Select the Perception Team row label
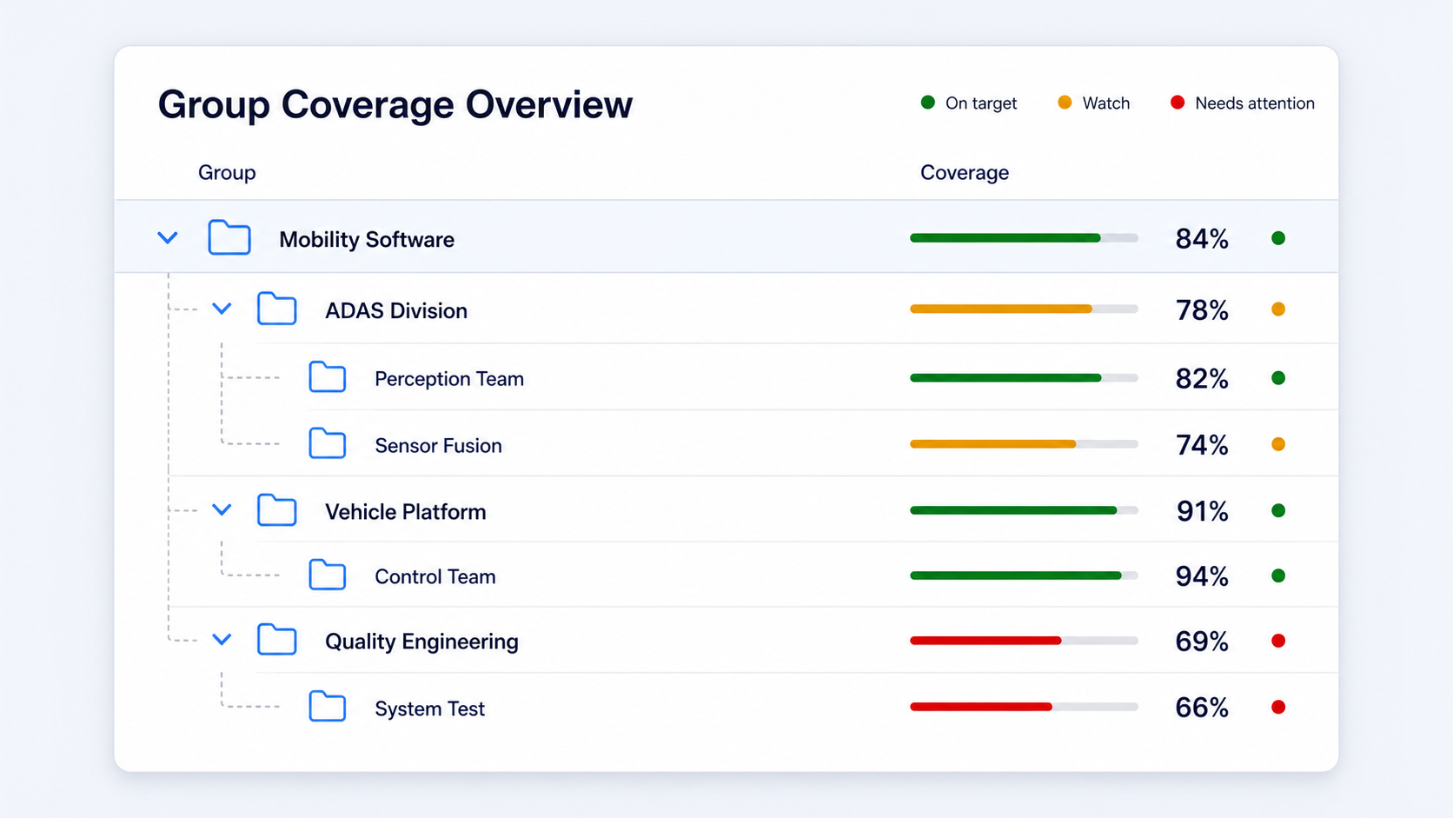Screen dimensions: 1453x818 [449, 378]
